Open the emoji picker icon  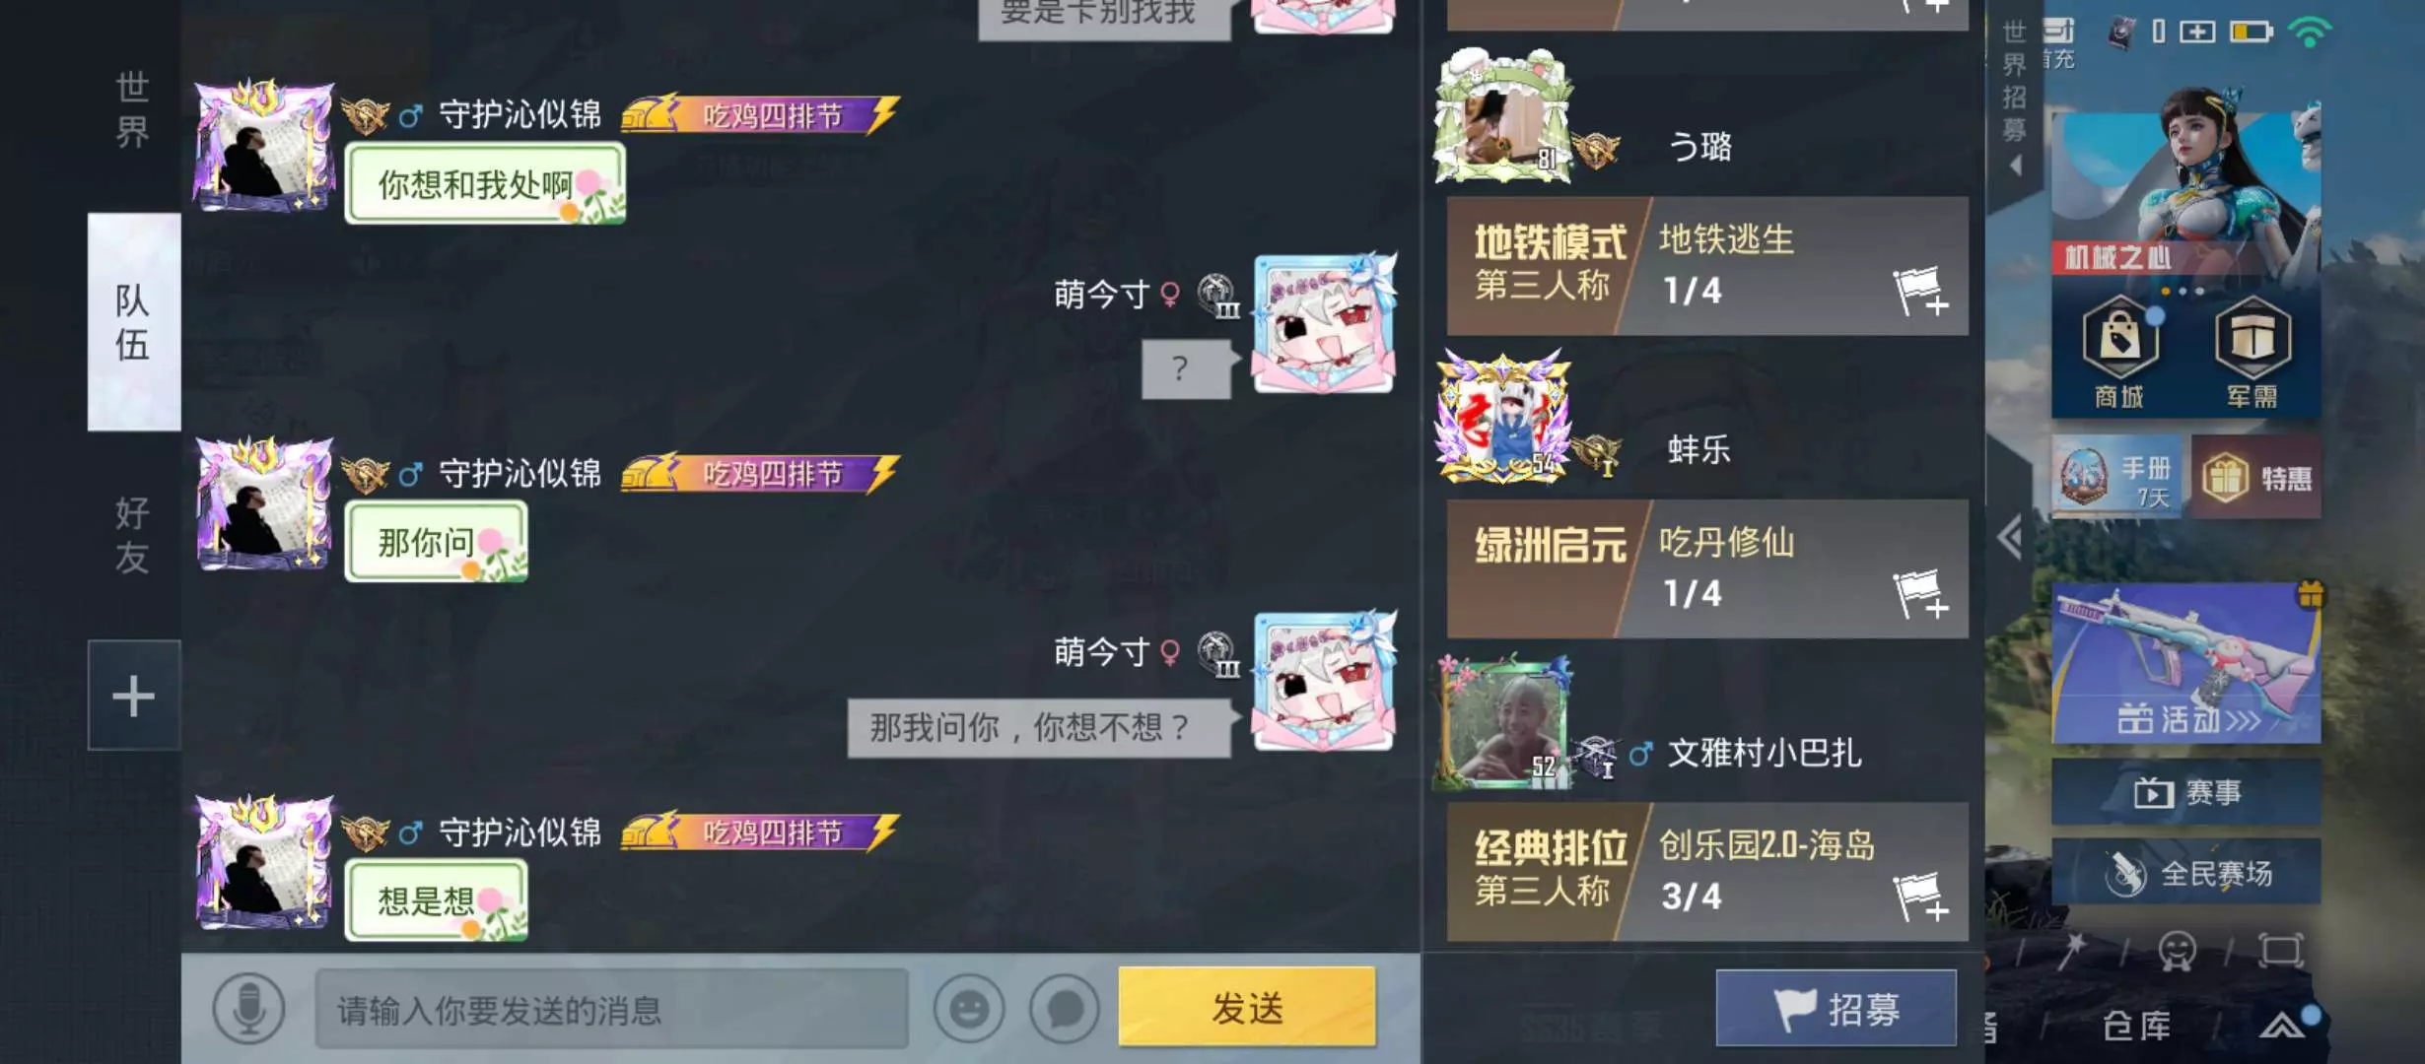(969, 1009)
